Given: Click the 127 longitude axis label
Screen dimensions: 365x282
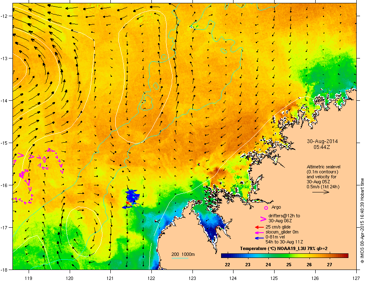Looking at the screenshot, I should (356, 278).
